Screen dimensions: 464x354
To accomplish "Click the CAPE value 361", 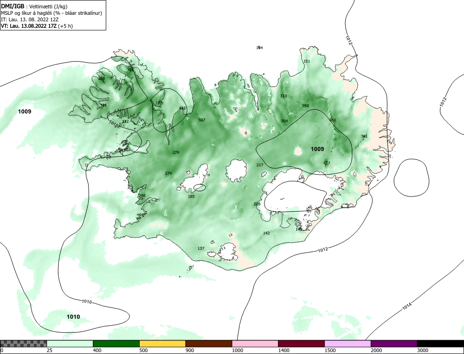I will click(x=364, y=136).
